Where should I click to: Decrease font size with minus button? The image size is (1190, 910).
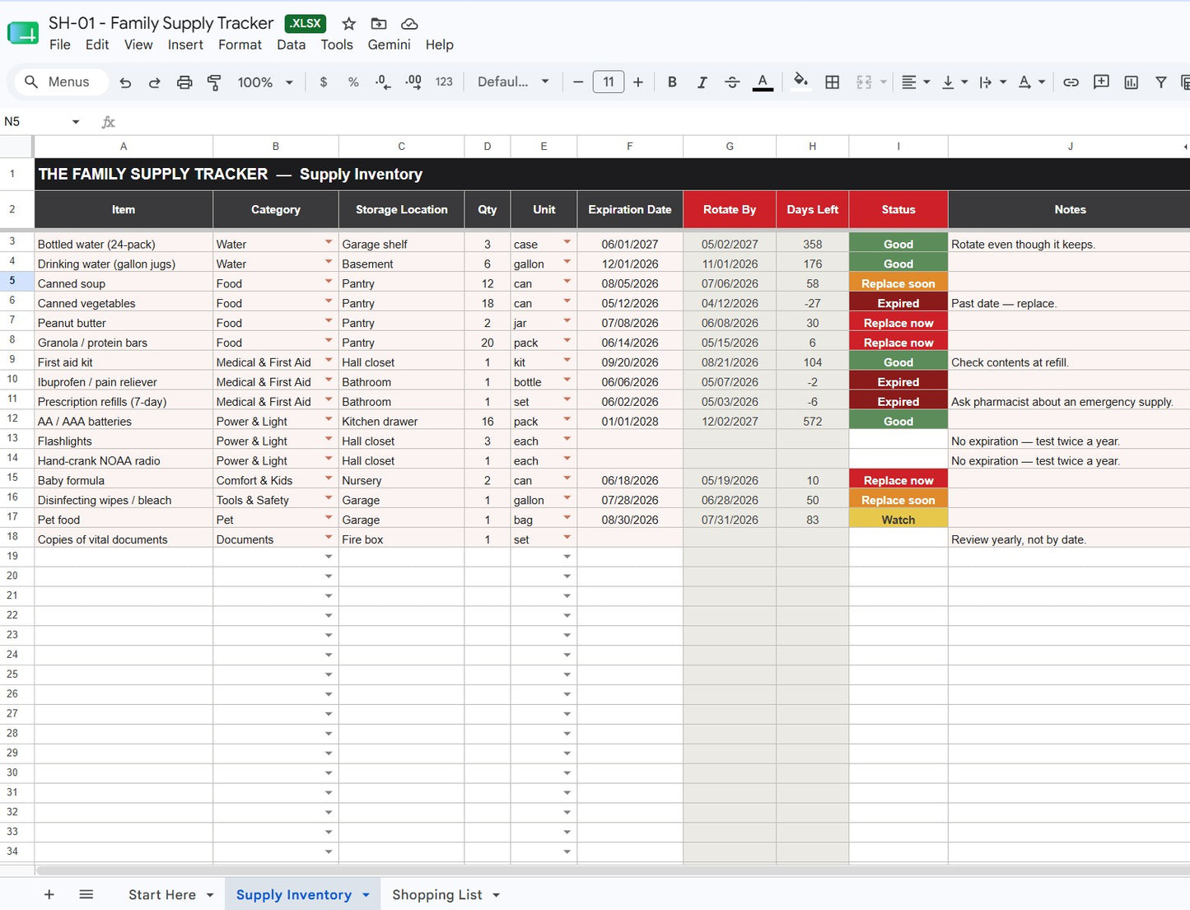coord(578,82)
